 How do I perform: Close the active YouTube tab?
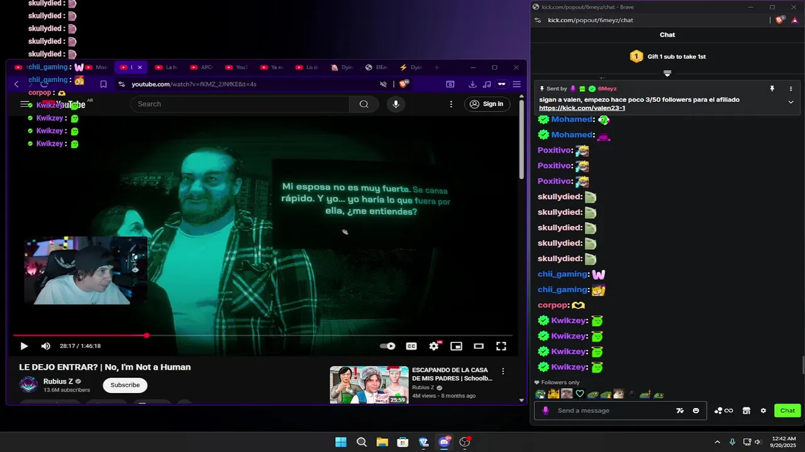pyautogui.click(x=140, y=67)
